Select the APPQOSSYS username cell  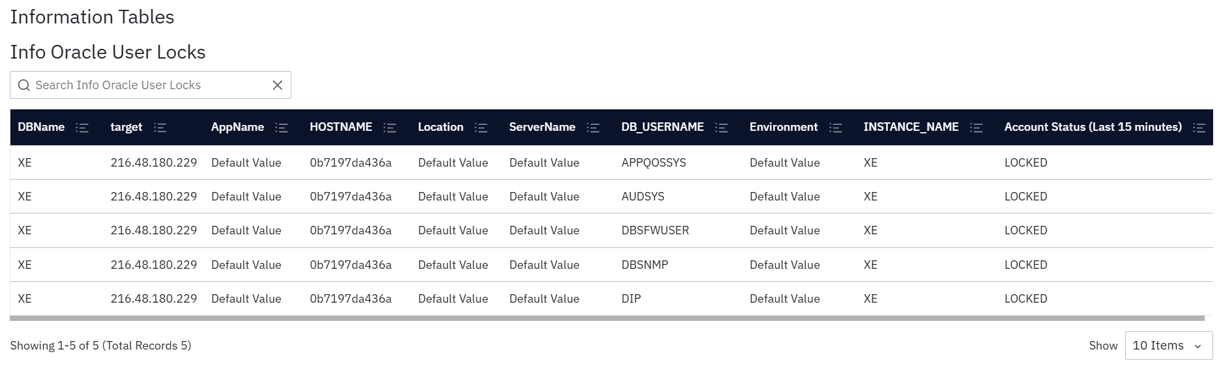(654, 163)
